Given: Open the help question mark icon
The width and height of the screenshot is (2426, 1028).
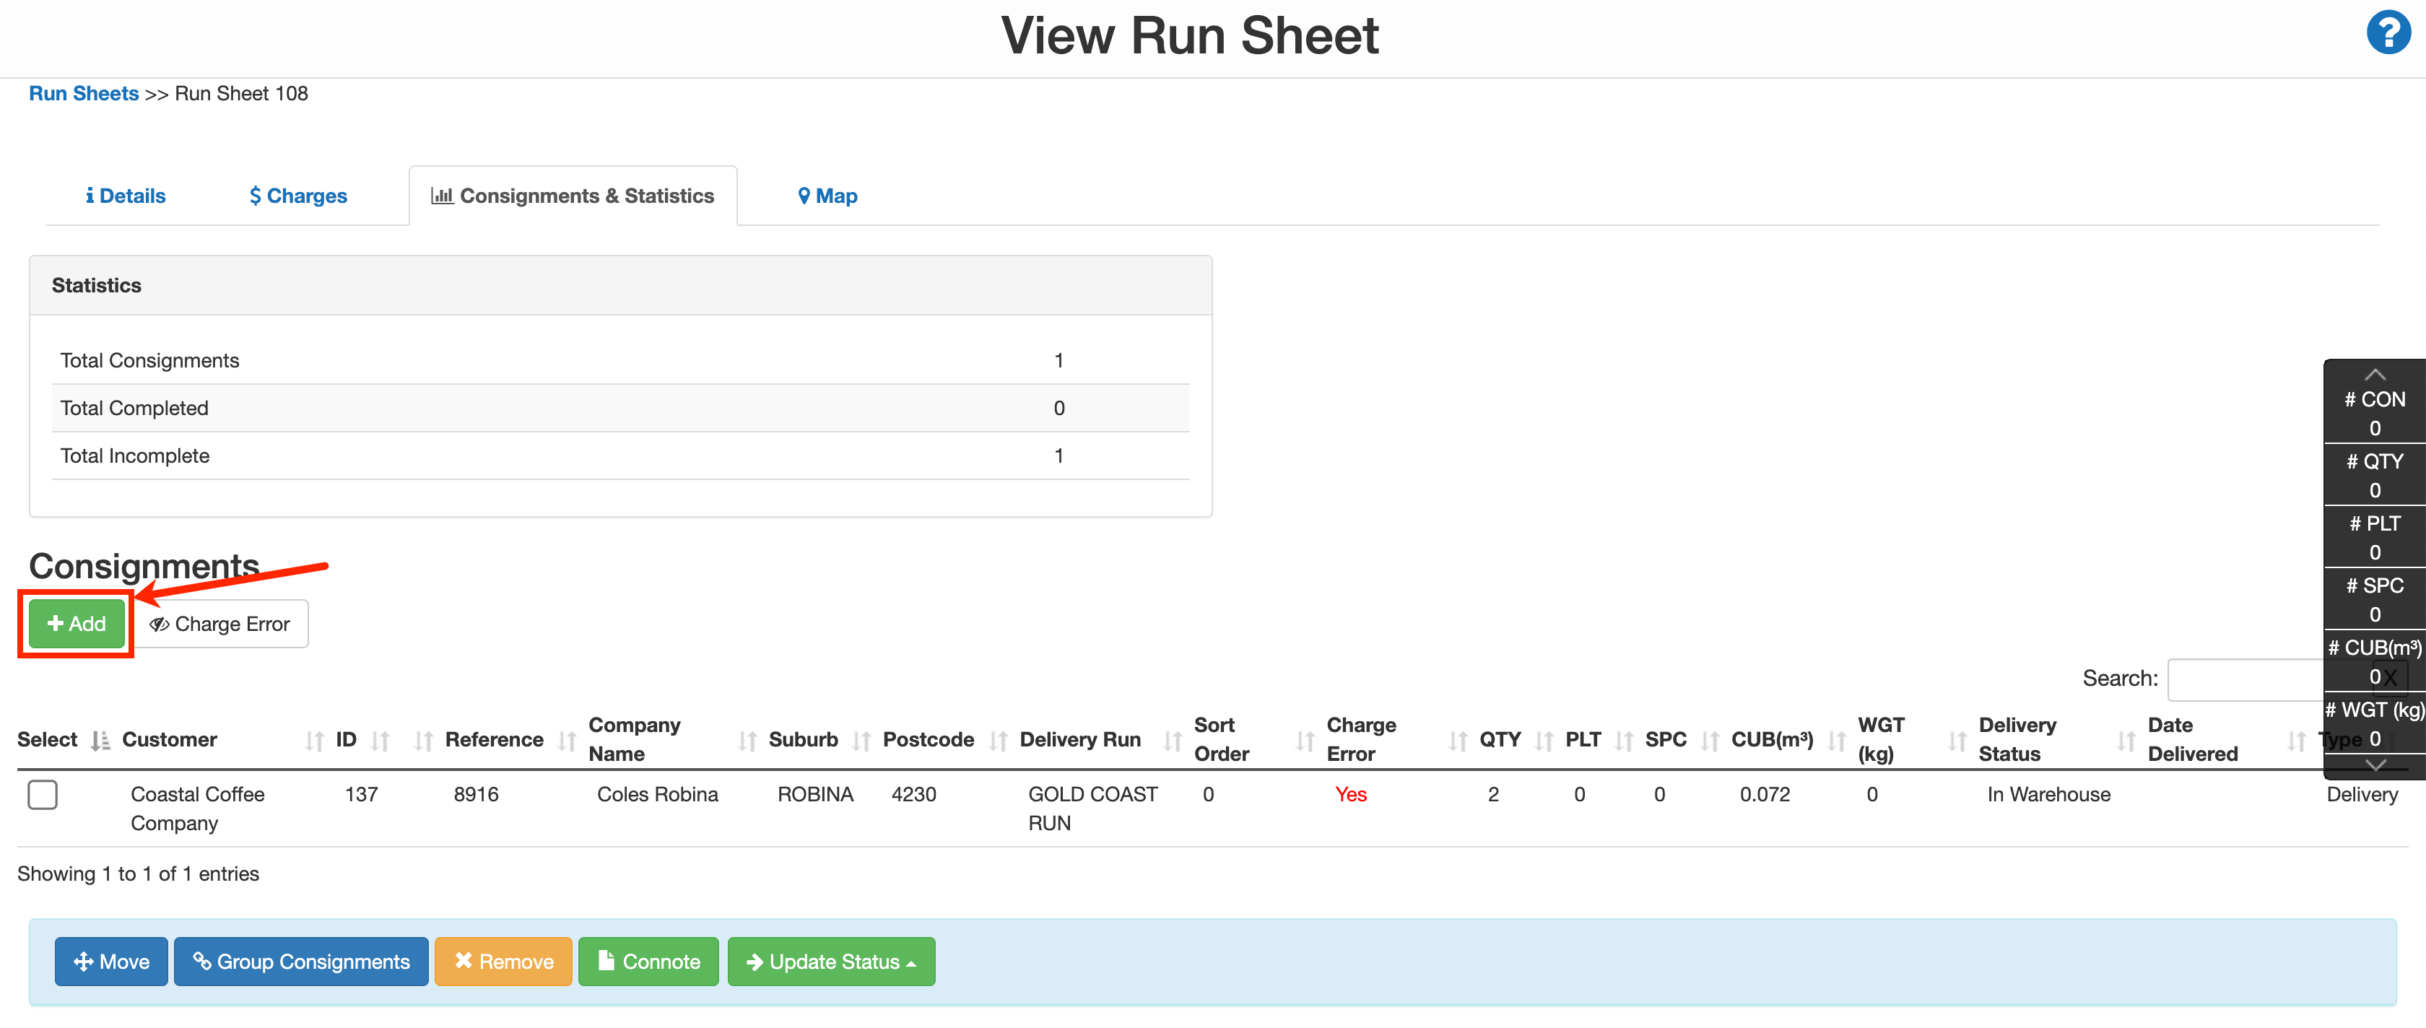Looking at the screenshot, I should 2389,32.
